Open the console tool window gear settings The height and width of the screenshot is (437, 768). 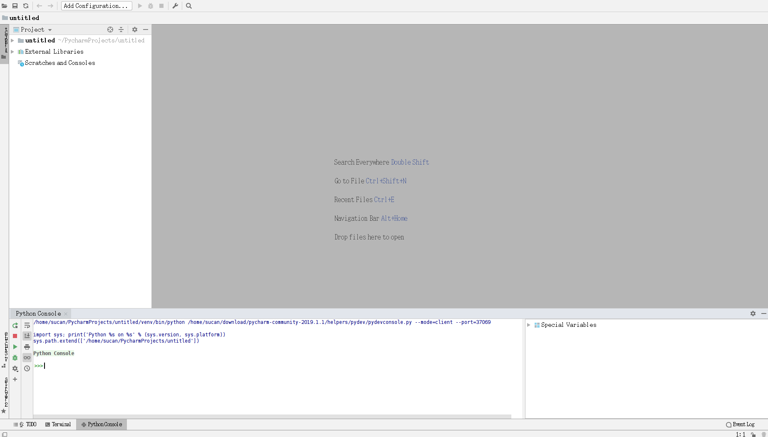pos(753,314)
